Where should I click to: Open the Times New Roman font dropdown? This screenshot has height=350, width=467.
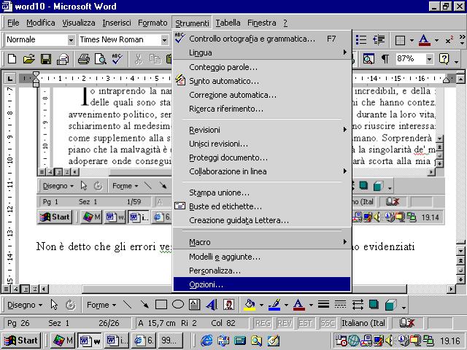[x=164, y=40]
